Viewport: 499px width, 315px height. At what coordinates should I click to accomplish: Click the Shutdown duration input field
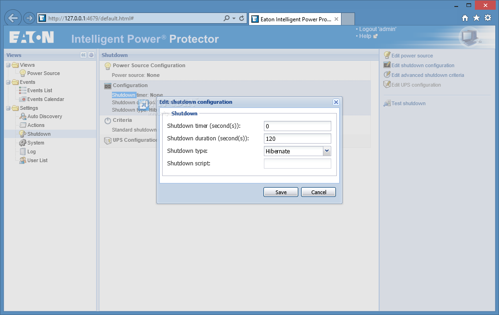click(297, 139)
